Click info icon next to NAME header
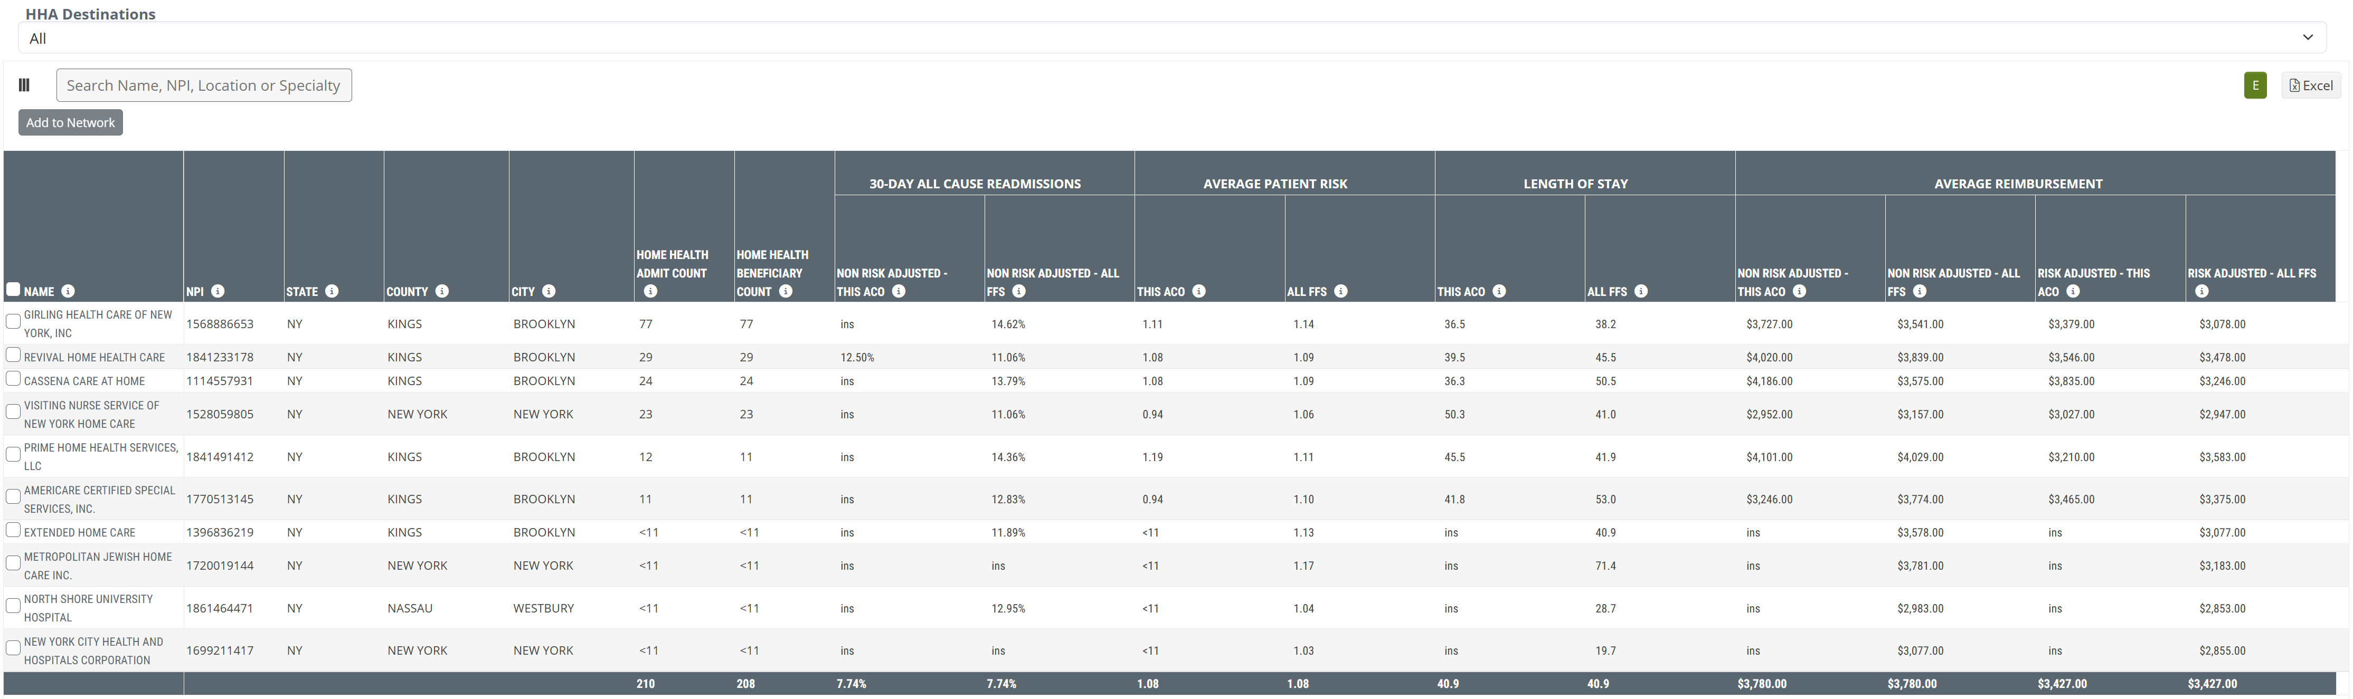This screenshot has height=699, width=2353. point(68,291)
